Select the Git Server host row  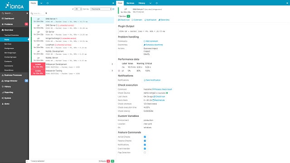[x=72, y=33]
